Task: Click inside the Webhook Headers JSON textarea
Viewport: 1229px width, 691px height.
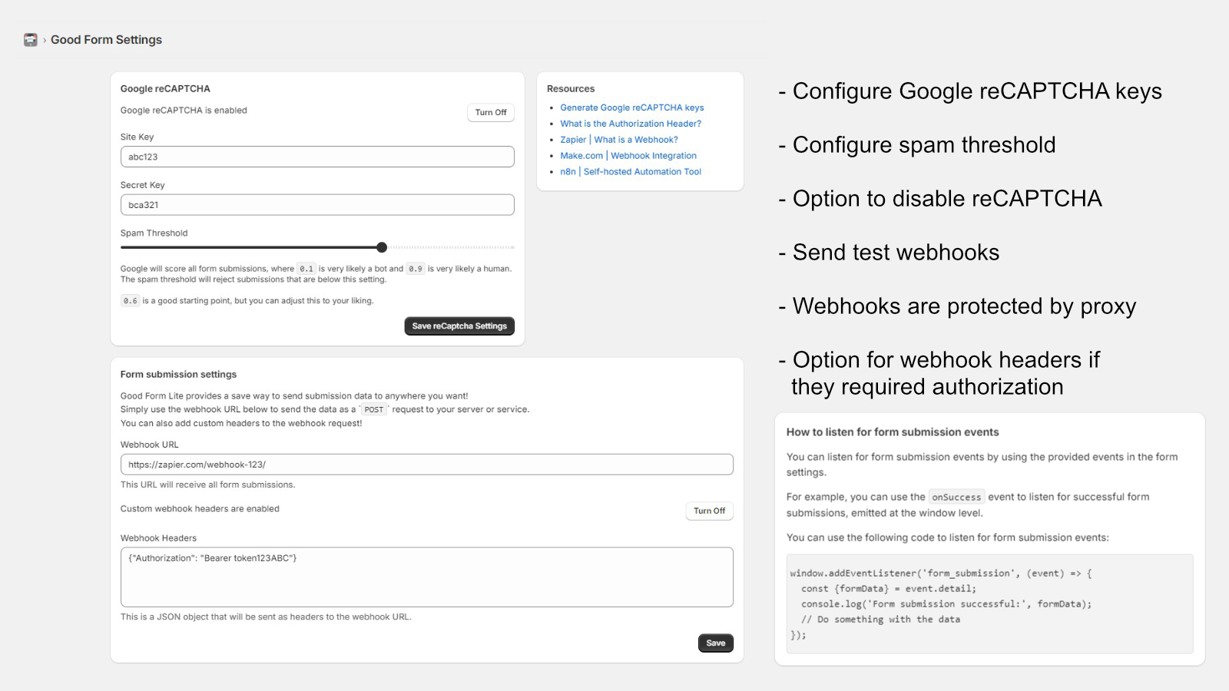Action: (x=426, y=577)
